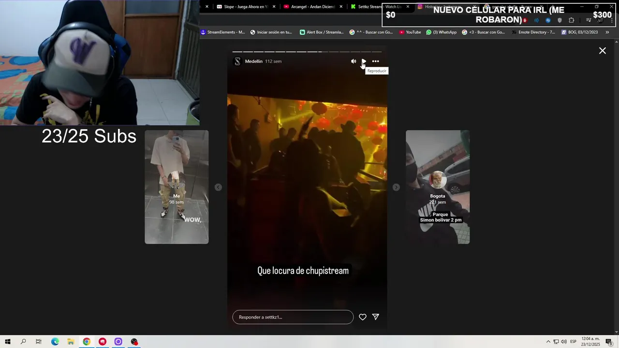Close the 'Arcangel - Andan Diciendo' tab
619x348 pixels.
click(341, 7)
